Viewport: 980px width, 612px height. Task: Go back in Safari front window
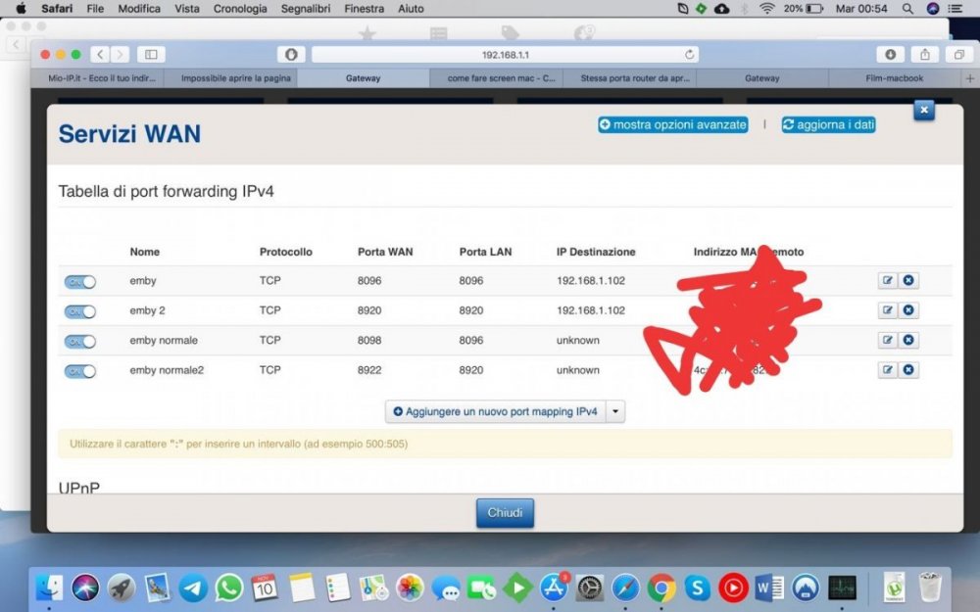pyautogui.click(x=100, y=54)
